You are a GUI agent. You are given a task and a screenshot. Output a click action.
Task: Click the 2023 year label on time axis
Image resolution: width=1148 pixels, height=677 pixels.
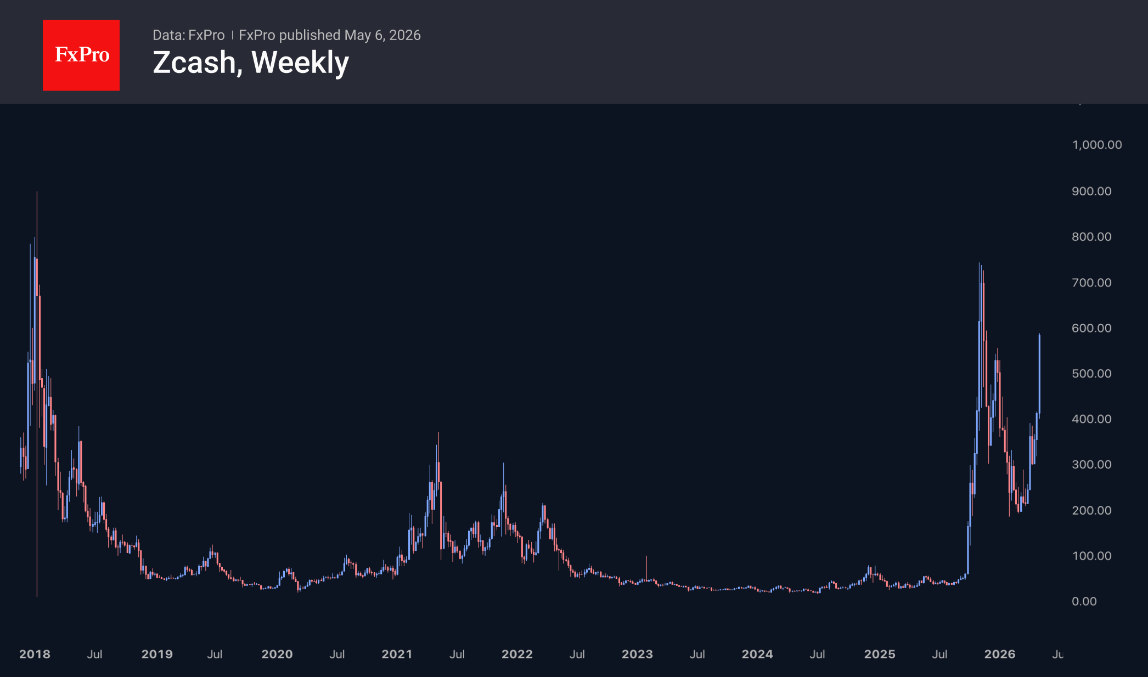[x=637, y=655]
